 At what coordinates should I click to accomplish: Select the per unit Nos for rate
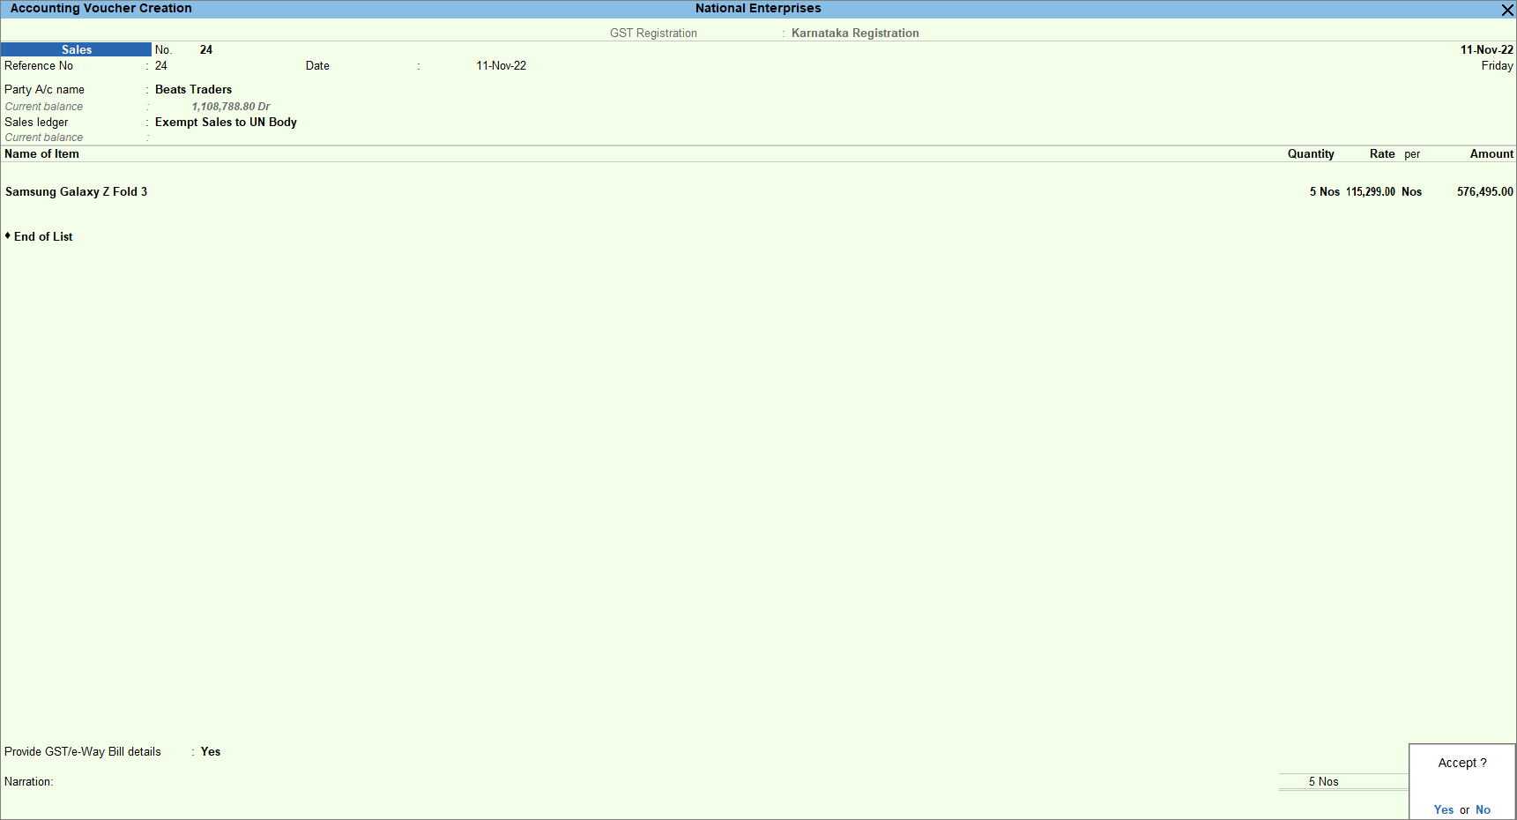point(1411,191)
